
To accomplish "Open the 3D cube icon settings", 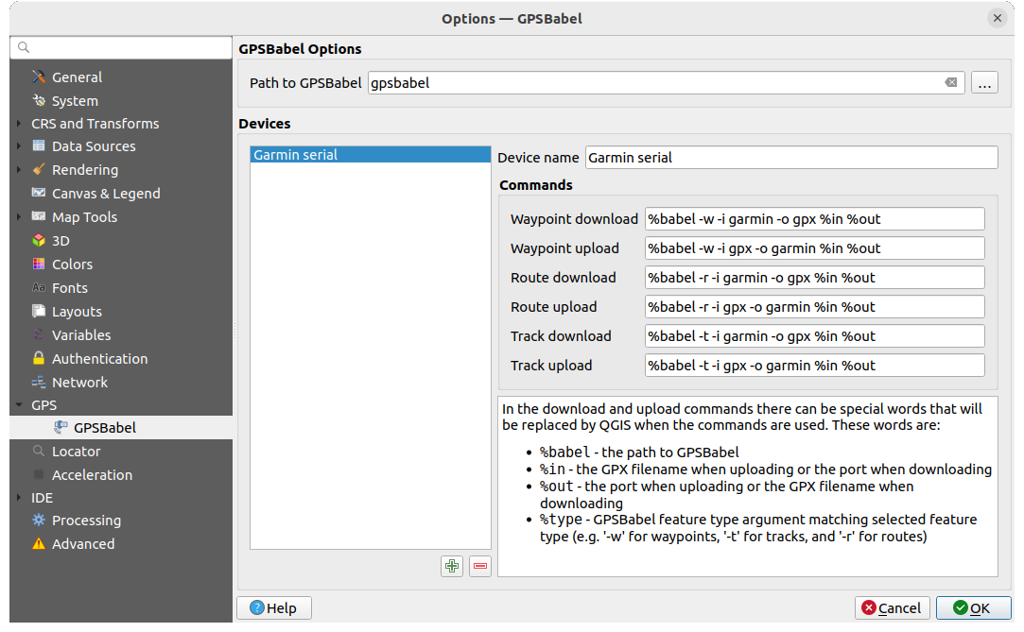I will [x=39, y=241].
